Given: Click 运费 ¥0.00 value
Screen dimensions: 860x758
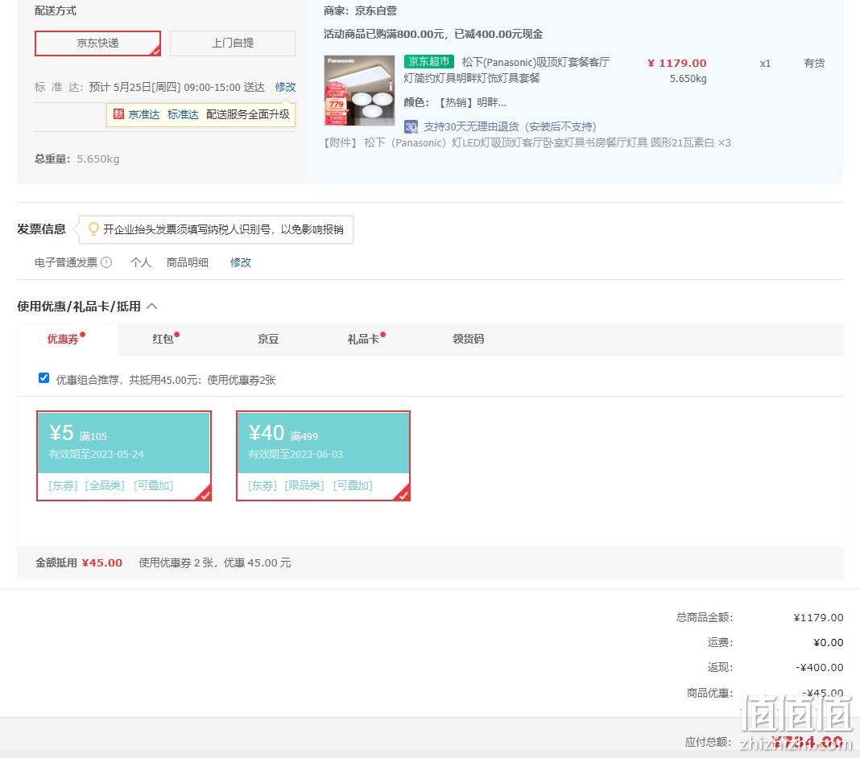Looking at the screenshot, I should (828, 642).
